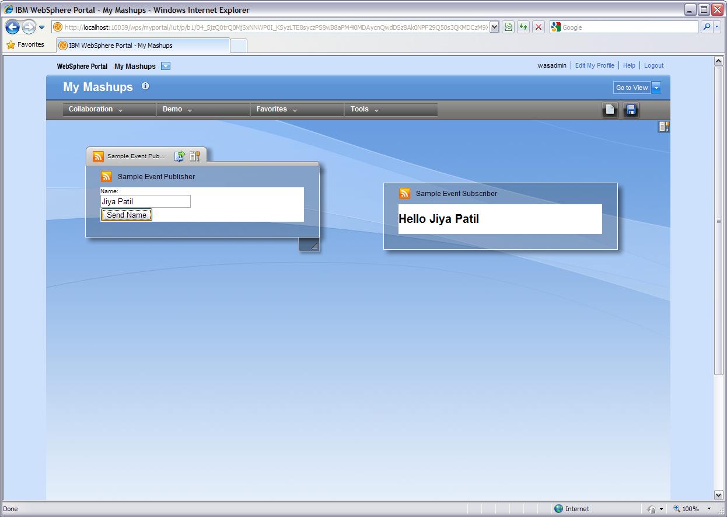
Task: Click the info icon beside My Mashups
Action: (x=145, y=86)
